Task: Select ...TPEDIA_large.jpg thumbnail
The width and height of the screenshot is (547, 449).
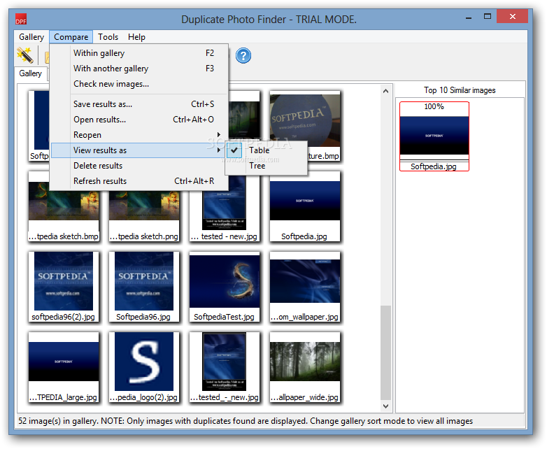Action: coord(64,367)
